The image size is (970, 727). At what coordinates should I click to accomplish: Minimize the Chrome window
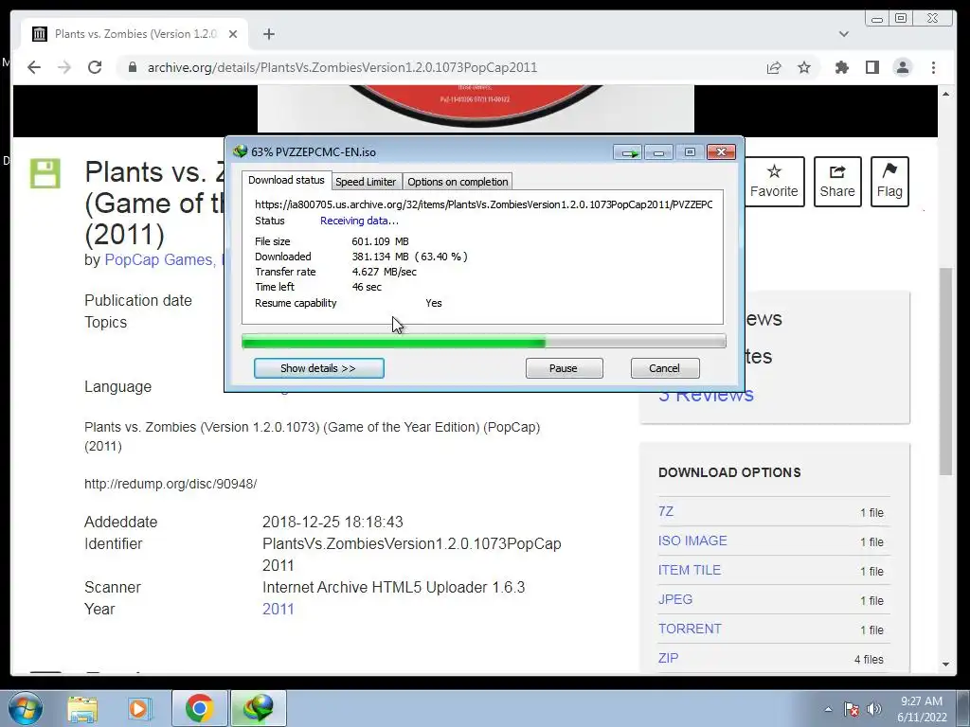coord(876,19)
